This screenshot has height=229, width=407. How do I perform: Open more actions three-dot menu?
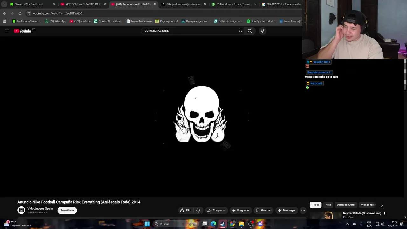(303, 210)
